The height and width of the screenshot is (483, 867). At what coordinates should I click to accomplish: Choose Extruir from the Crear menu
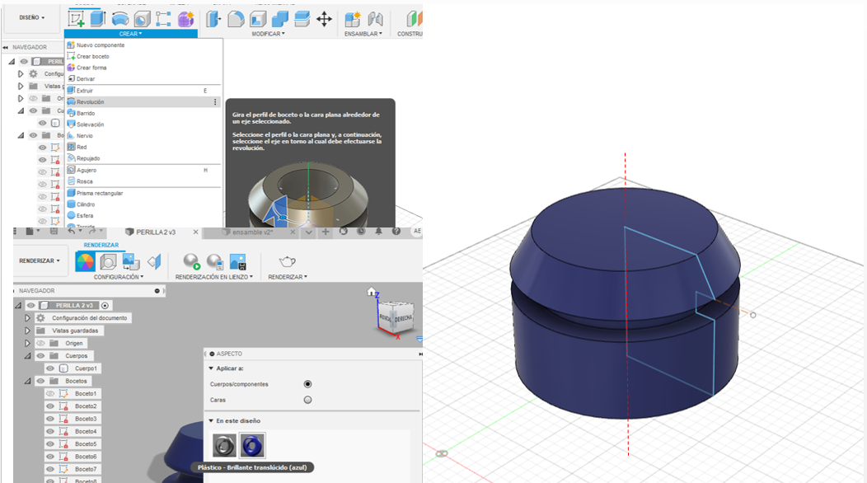click(x=143, y=91)
